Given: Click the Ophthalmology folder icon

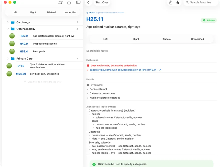Looking at the screenshot, I should [13, 29].
